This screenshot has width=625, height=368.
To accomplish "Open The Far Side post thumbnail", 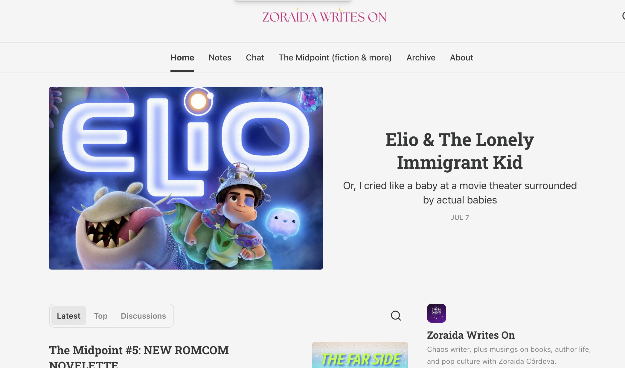I will 360,355.
